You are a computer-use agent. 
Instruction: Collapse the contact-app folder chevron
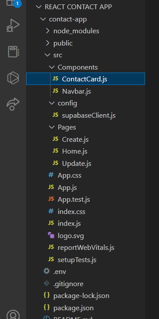click(x=43, y=19)
